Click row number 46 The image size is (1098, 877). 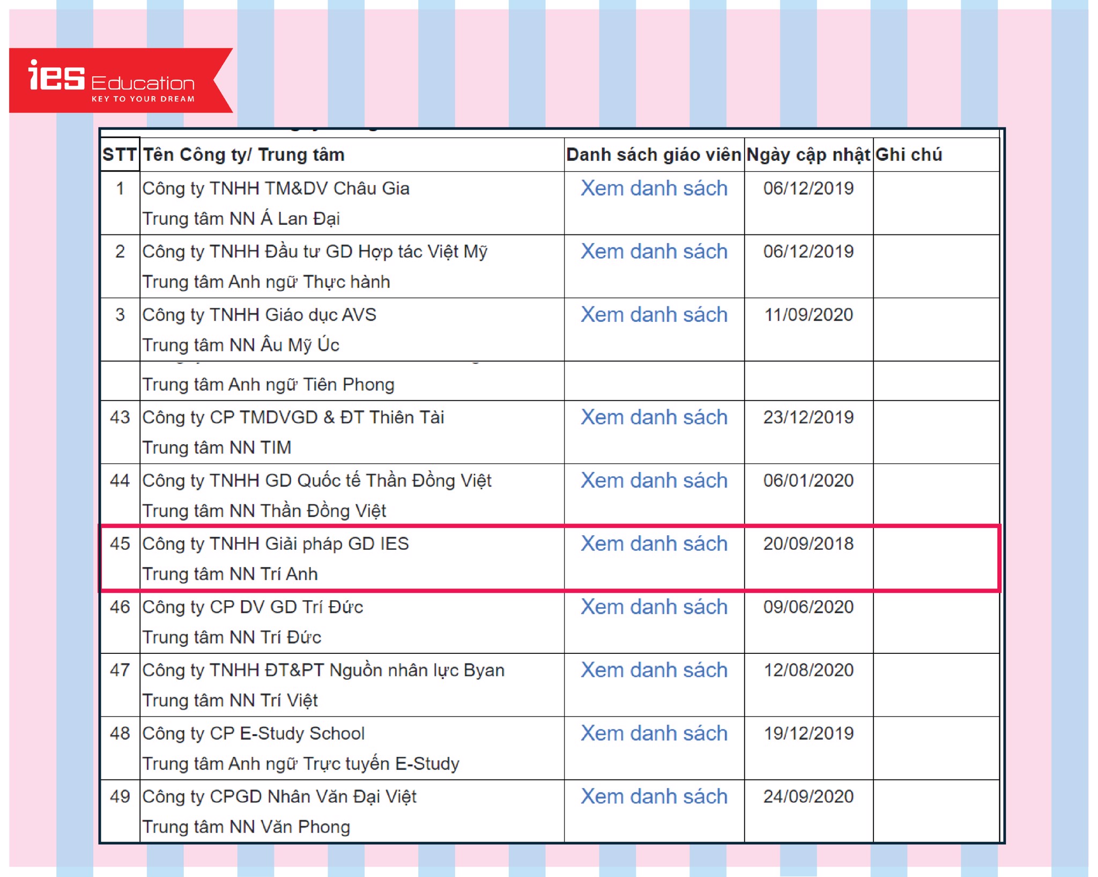(x=120, y=608)
